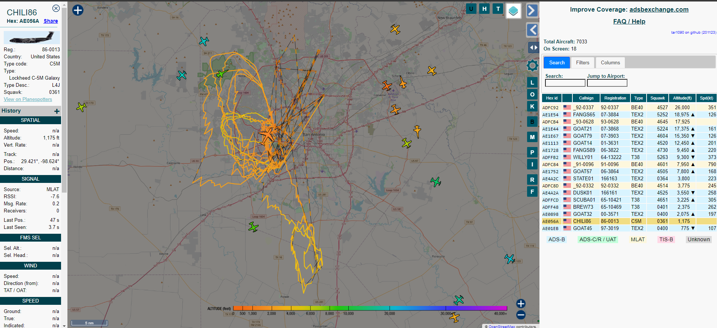Sort table by Type column

click(x=639, y=98)
